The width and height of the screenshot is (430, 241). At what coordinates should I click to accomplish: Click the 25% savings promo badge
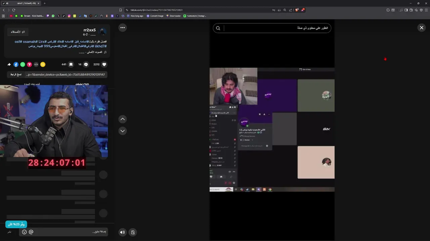click(x=16, y=224)
